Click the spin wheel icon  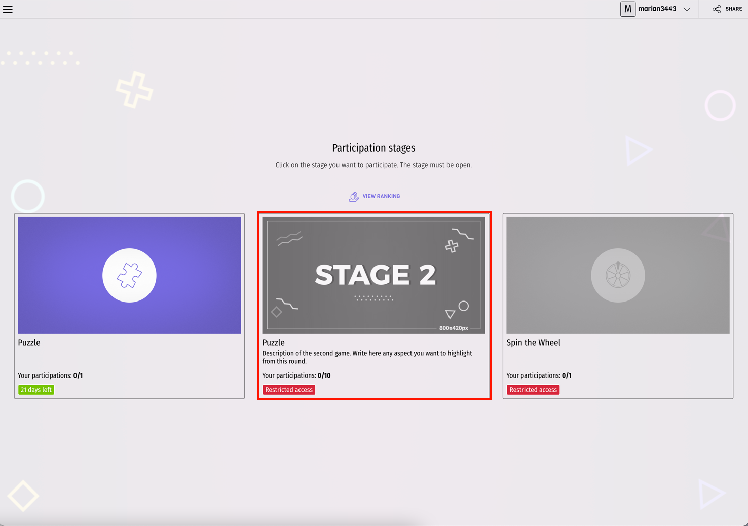tap(618, 276)
